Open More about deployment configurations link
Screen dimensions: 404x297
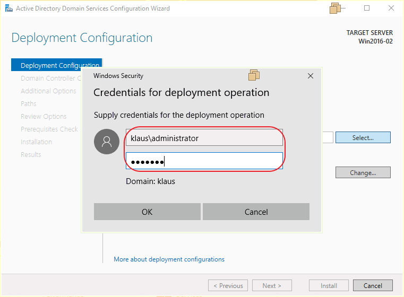click(x=169, y=259)
